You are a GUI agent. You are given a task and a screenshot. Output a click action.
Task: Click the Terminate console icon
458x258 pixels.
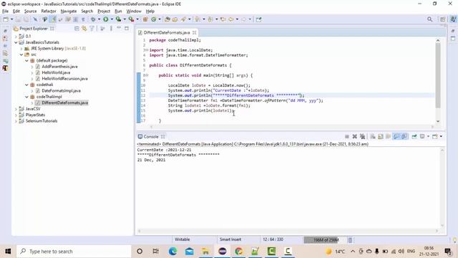point(346,136)
